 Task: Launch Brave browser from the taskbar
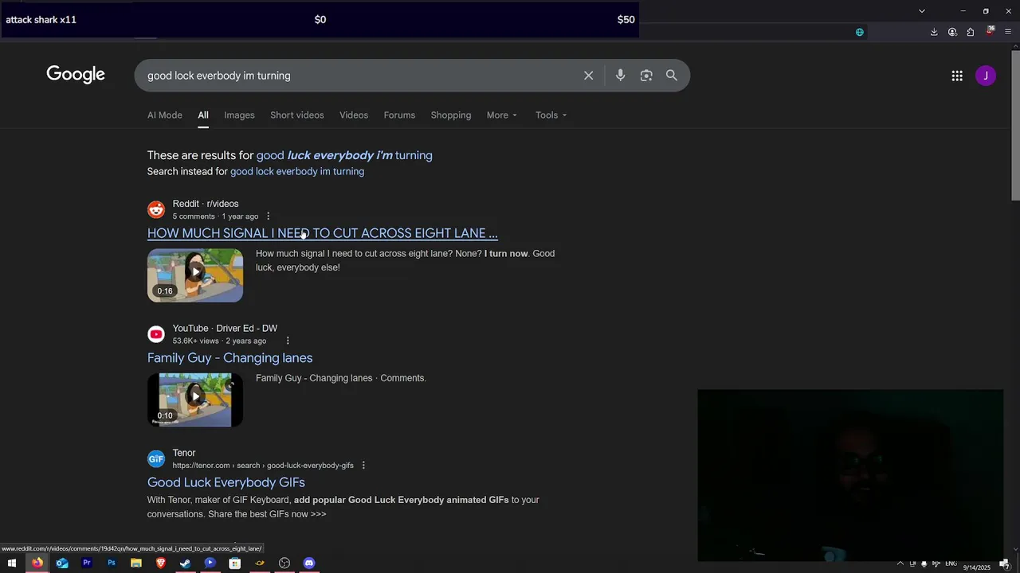(x=161, y=563)
